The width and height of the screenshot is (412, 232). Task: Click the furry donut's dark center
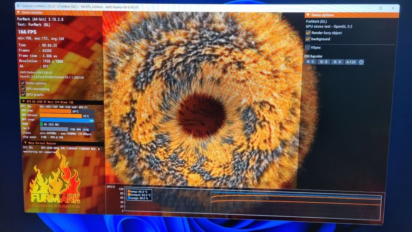[201, 116]
